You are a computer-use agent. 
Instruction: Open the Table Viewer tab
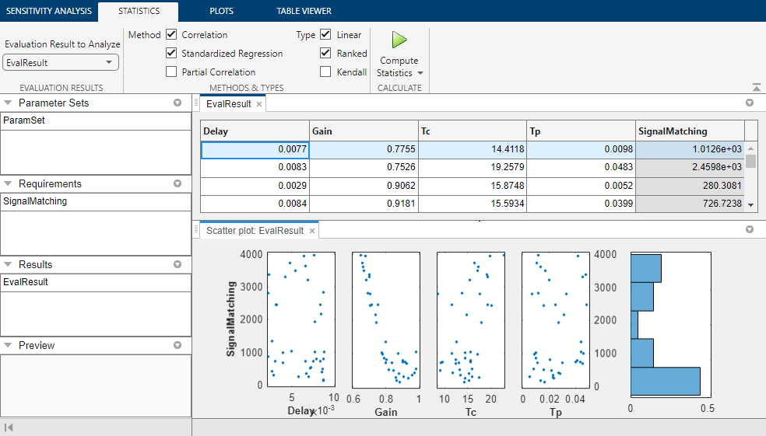(304, 11)
